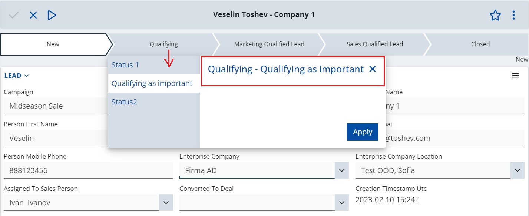
Task: Select the Qualifying stage
Action: 163,44
